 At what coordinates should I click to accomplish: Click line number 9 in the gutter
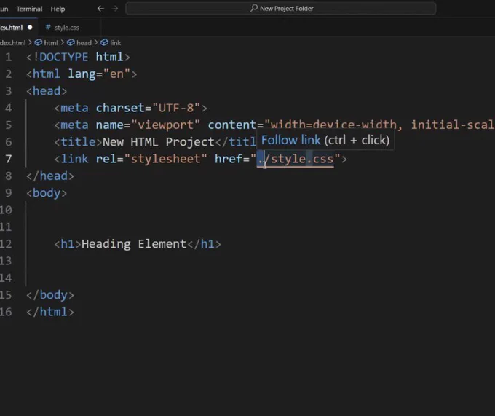pyautogui.click(x=9, y=193)
